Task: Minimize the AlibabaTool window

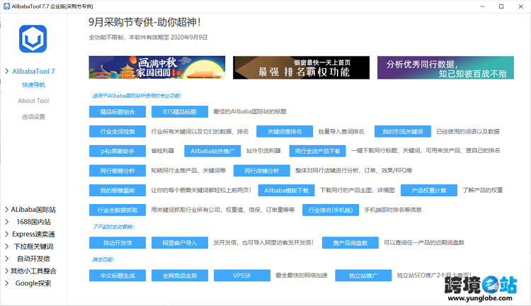Action: (x=482, y=6)
